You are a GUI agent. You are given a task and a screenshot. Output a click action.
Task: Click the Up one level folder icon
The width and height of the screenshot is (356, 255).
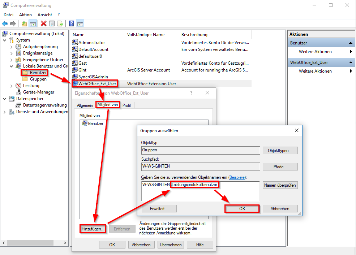coord(24,23)
